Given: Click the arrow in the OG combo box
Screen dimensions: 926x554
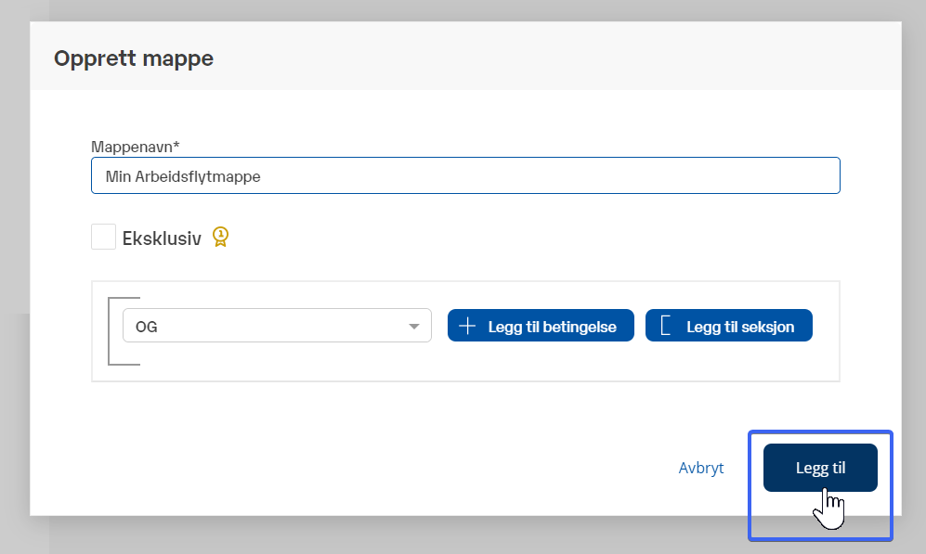Looking at the screenshot, I should (413, 327).
